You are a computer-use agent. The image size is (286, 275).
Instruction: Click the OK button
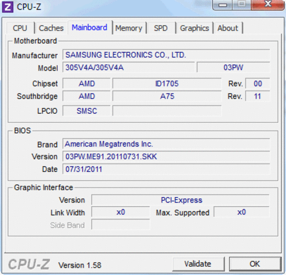(x=255, y=264)
